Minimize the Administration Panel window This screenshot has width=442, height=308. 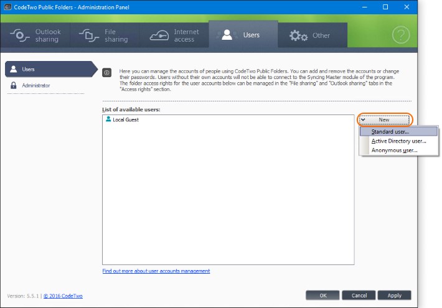click(x=364, y=7)
